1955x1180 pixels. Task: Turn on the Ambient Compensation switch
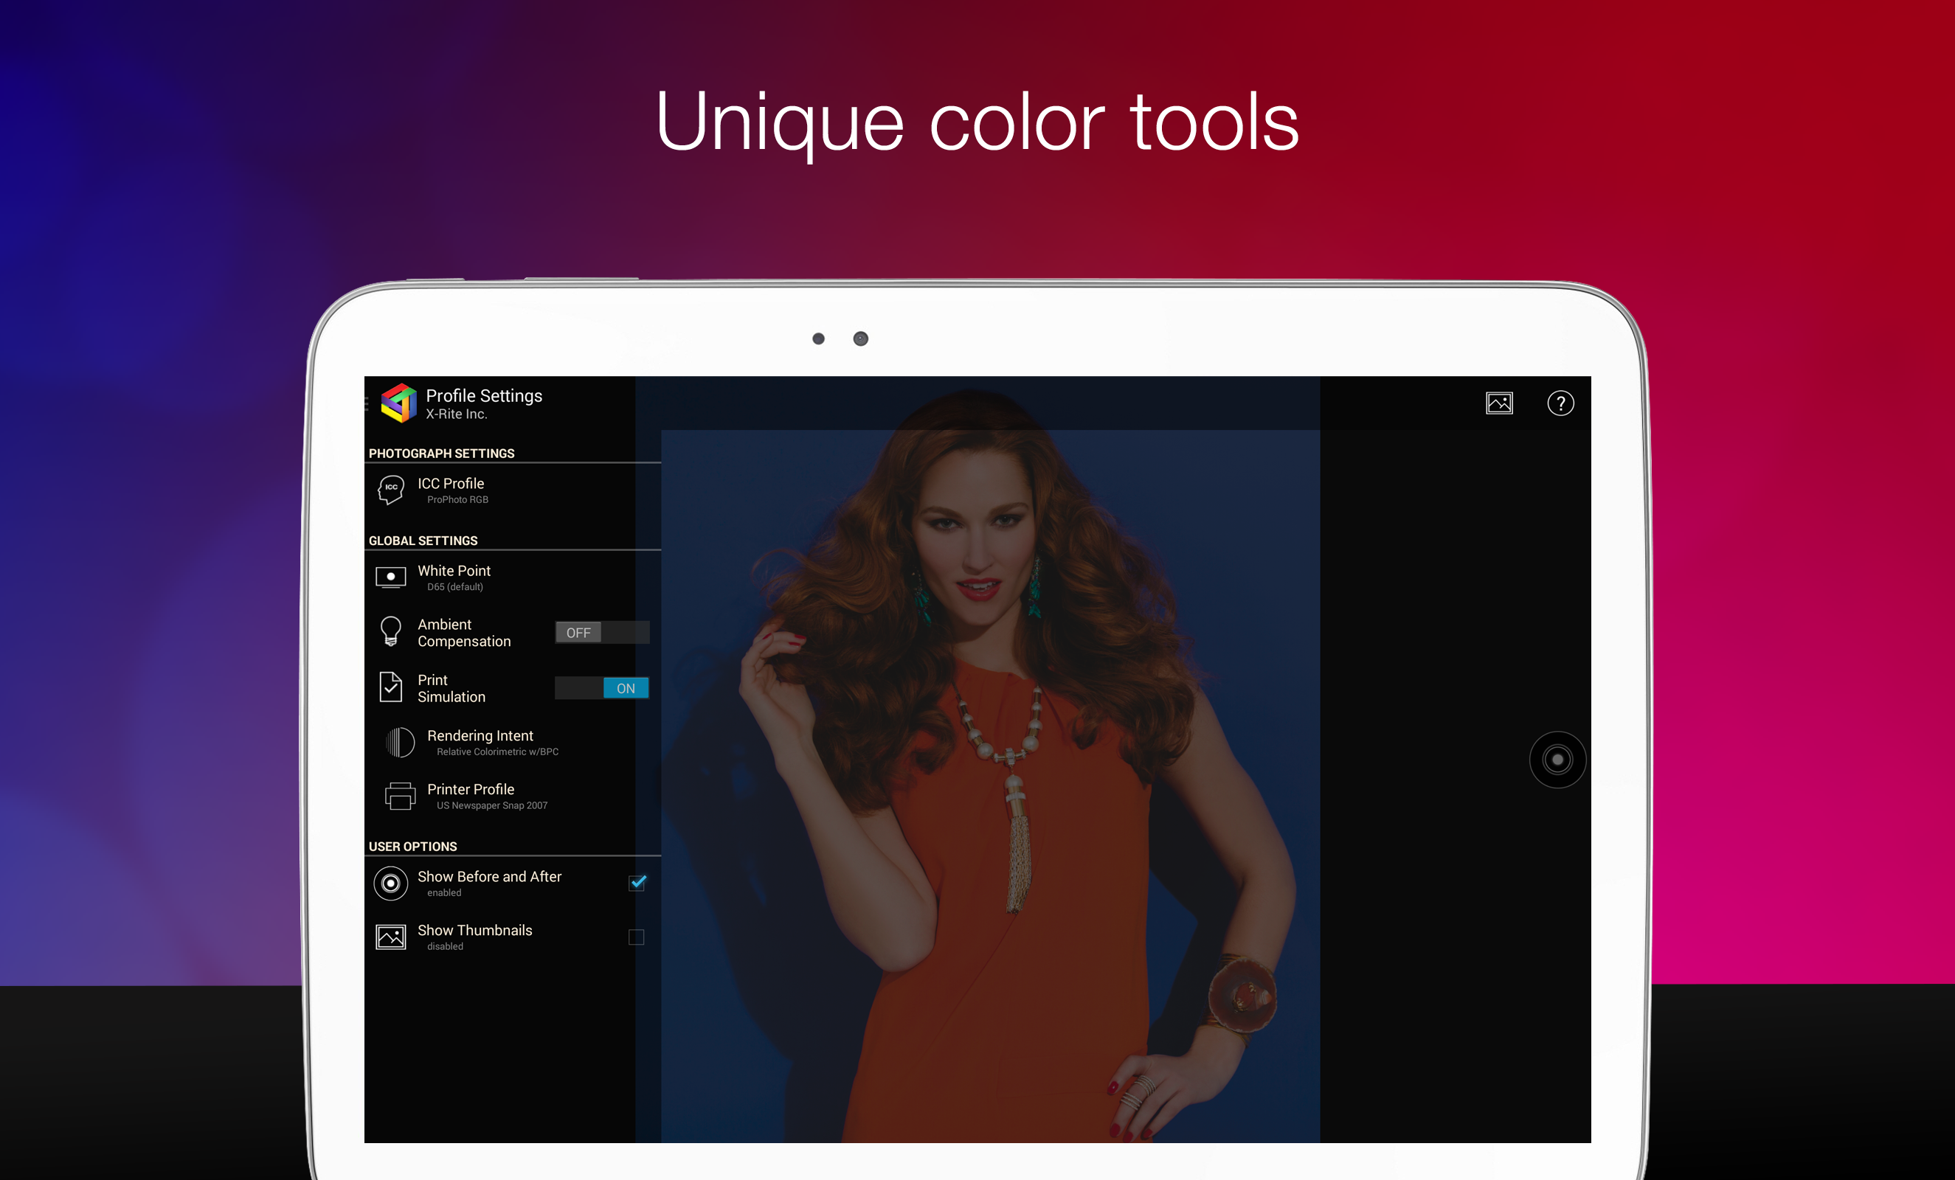(601, 632)
